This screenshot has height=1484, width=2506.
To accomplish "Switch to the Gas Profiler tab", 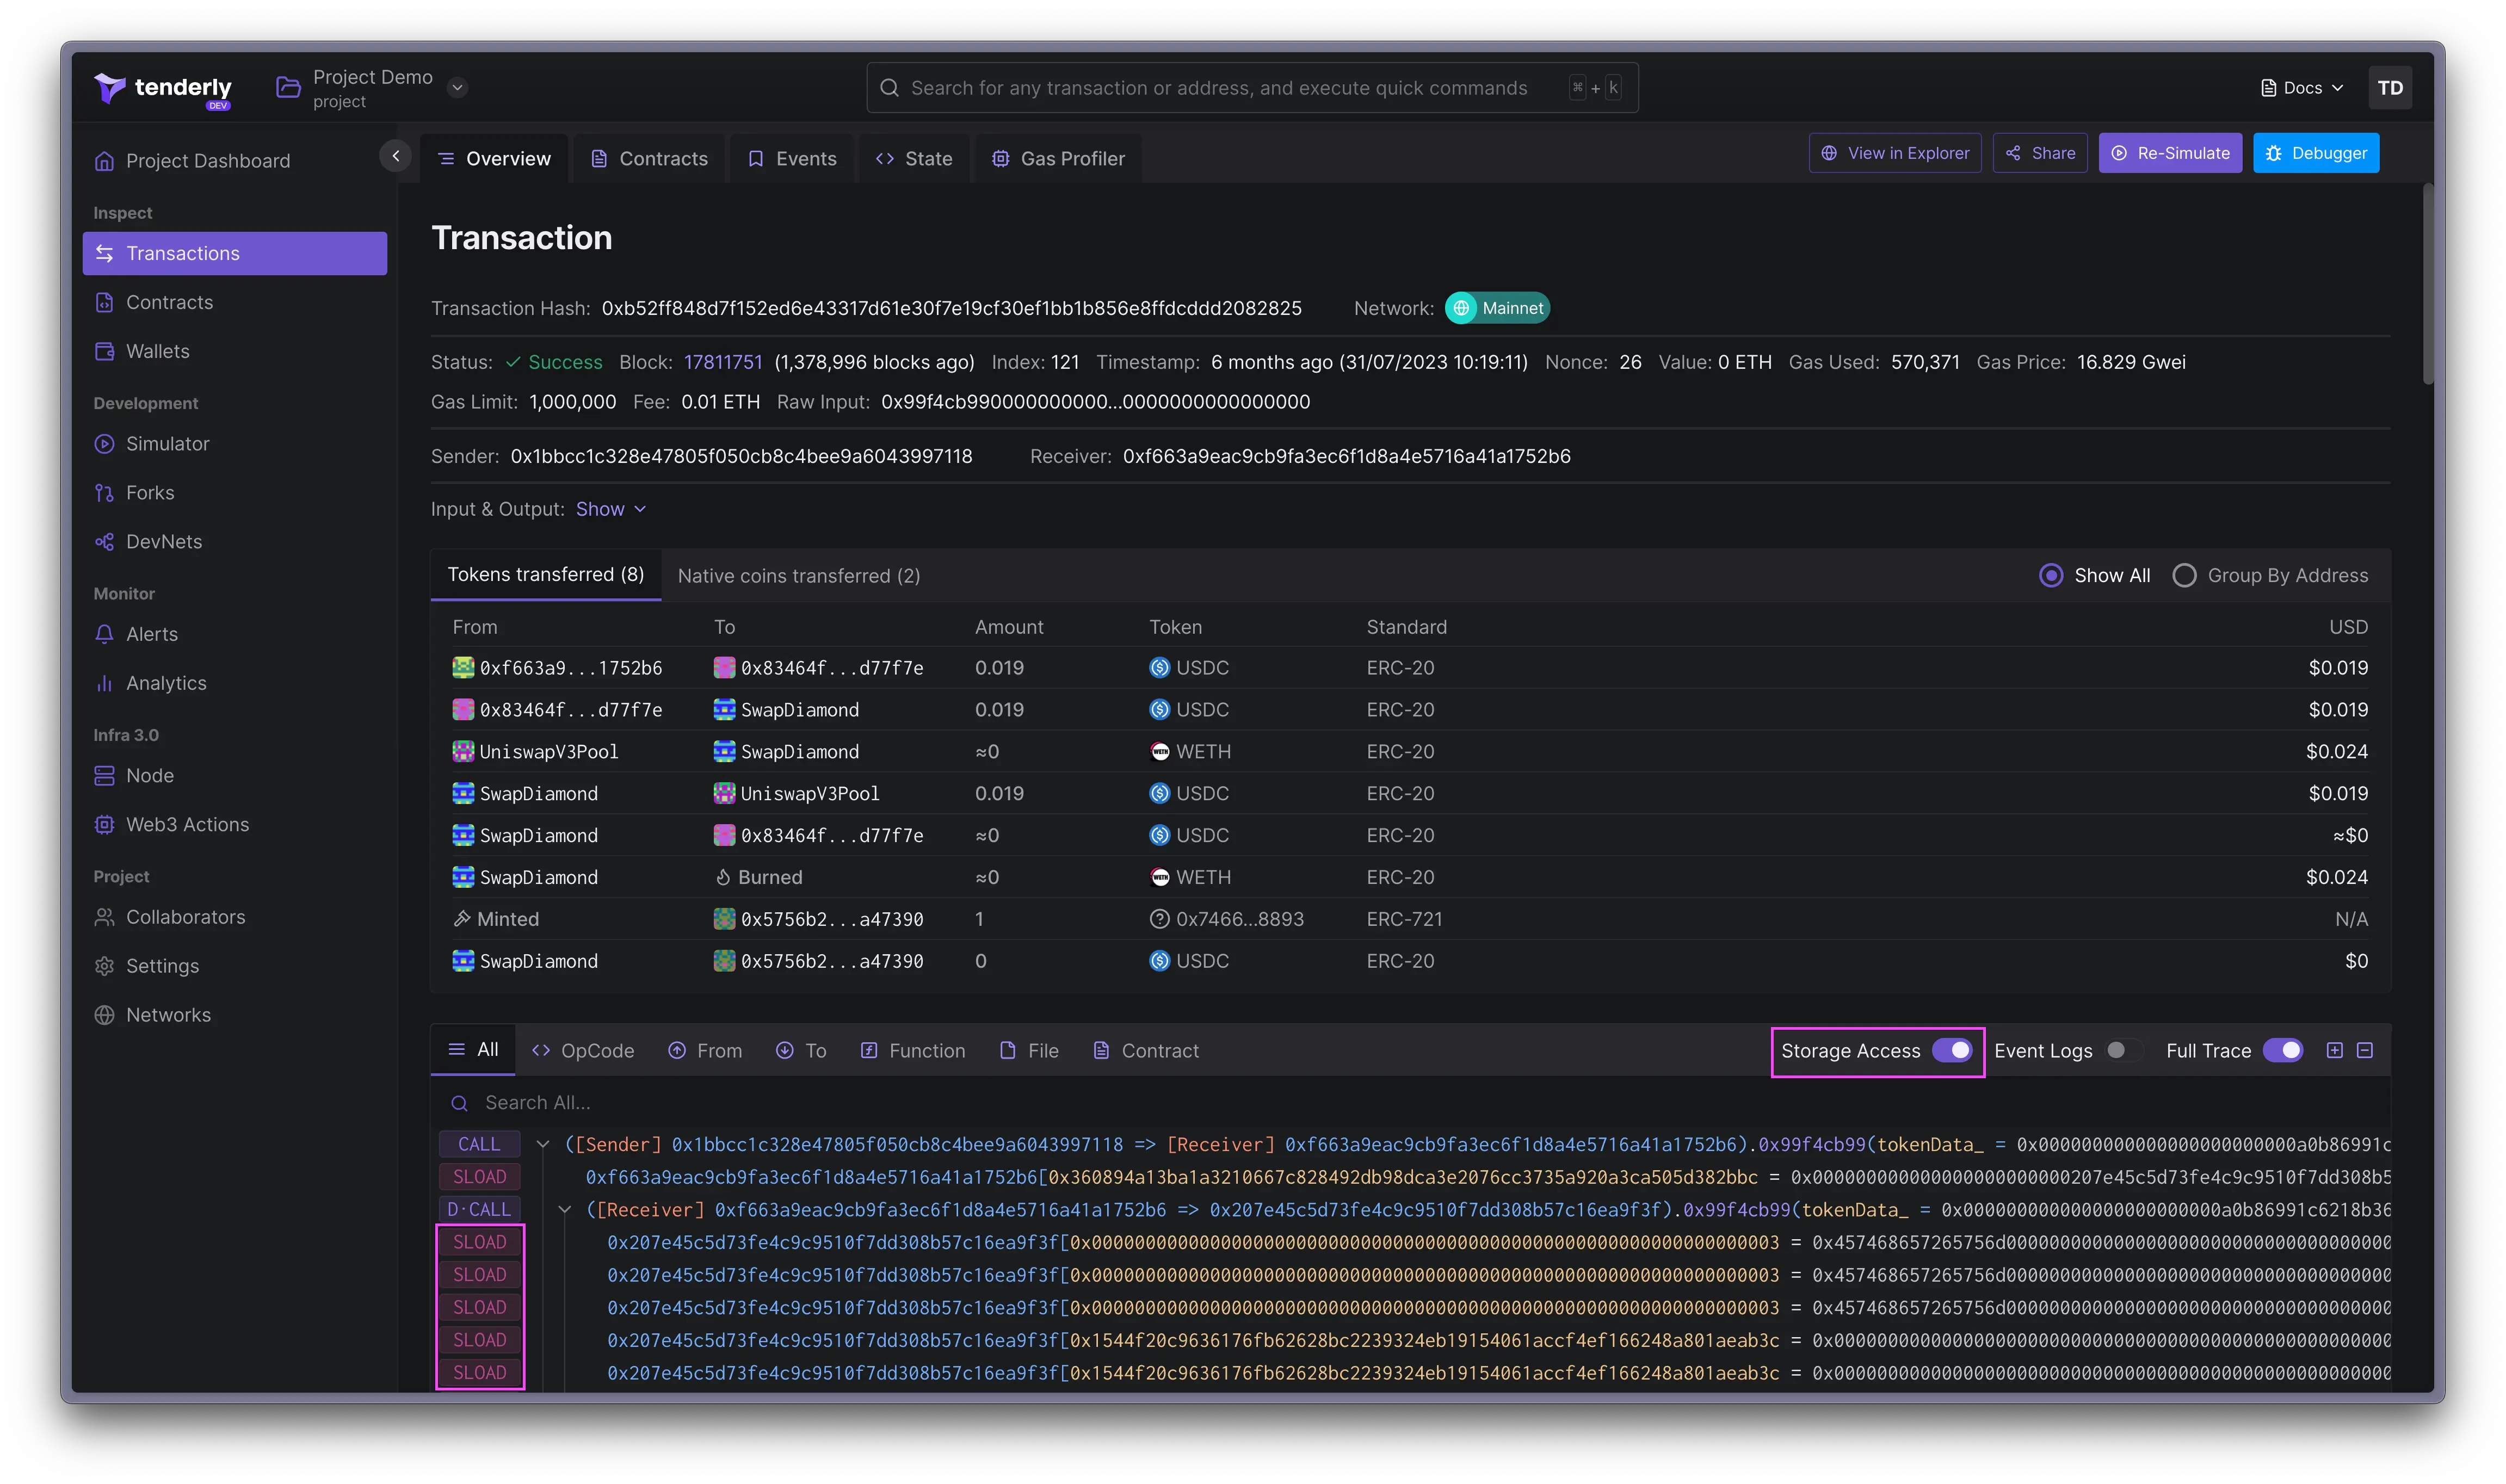I will click(1057, 158).
